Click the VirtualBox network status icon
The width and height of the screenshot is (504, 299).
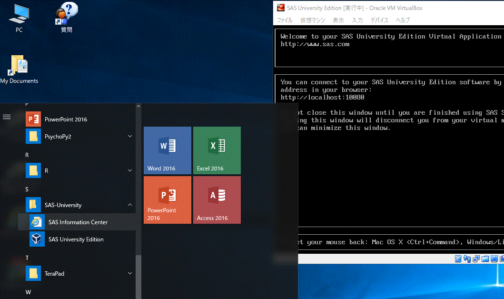coord(476,259)
